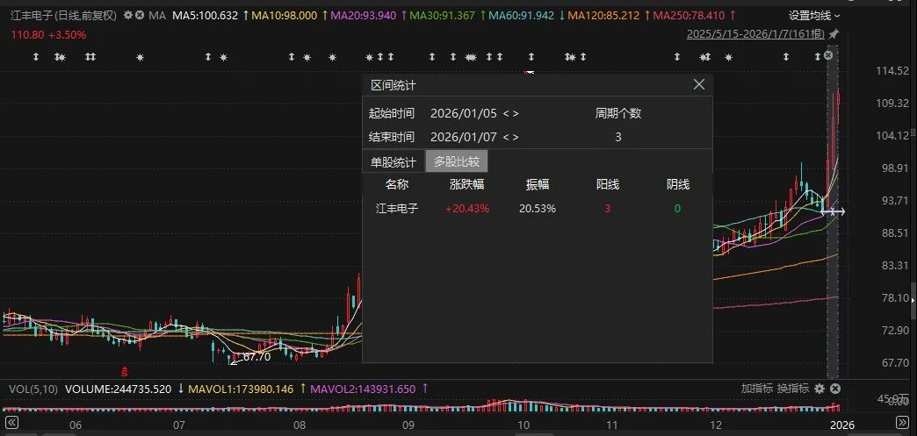Screen dimensions: 917x436
Task: Jump to latest data with the double-right arrow
Action: 902,422
